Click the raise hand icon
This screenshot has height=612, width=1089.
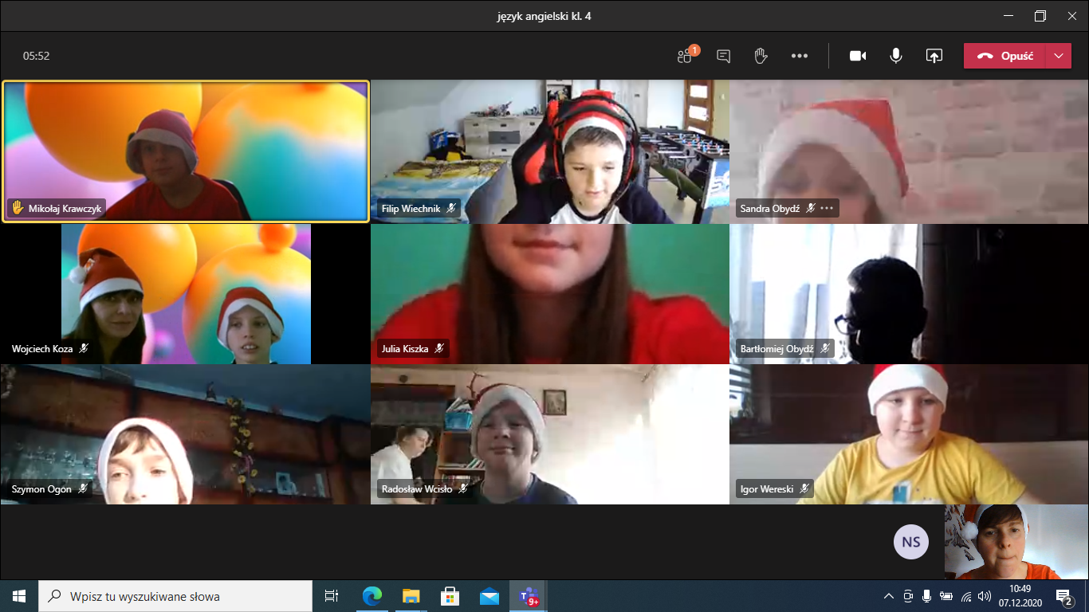pos(761,56)
